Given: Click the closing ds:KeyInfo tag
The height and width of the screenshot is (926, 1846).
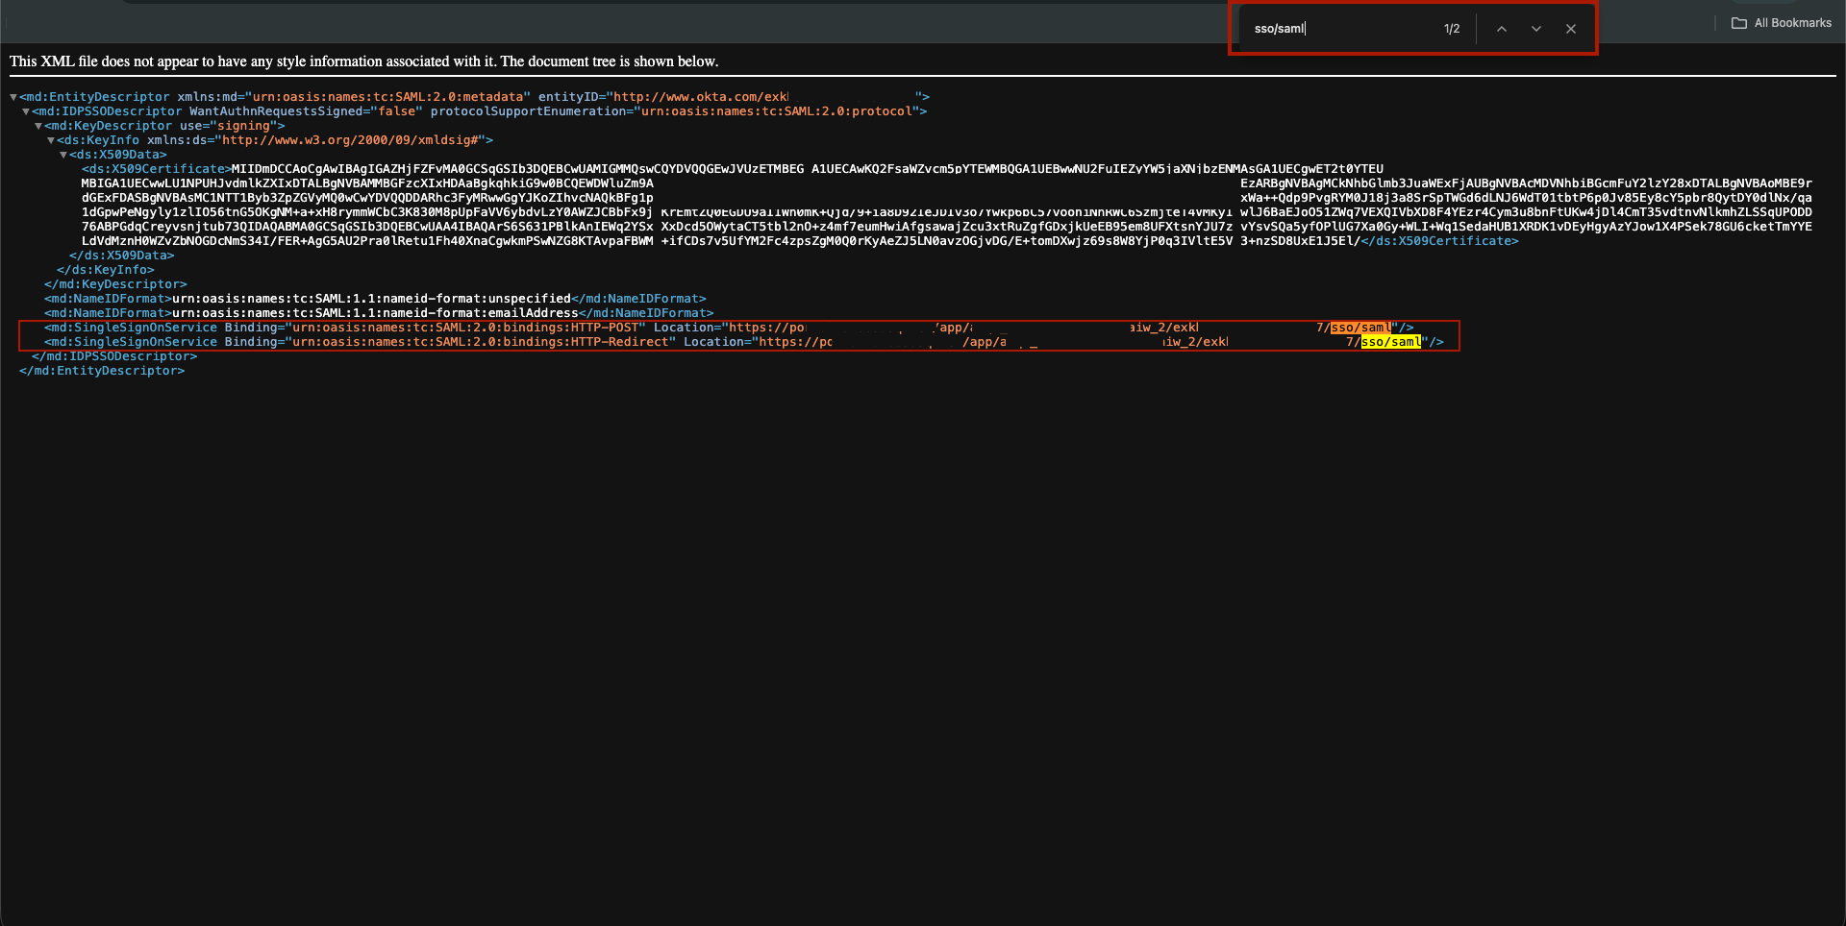Looking at the screenshot, I should [x=106, y=270].
